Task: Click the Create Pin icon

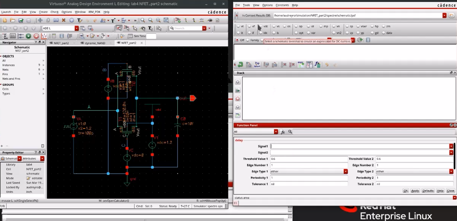Action: click(210, 20)
